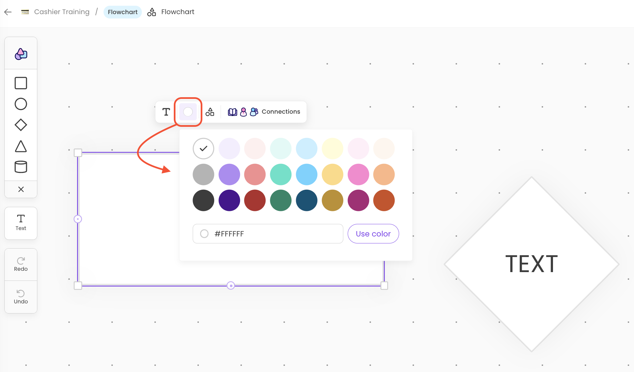Image resolution: width=634 pixels, height=372 pixels.
Task: Choose the dark purple color swatch
Action: click(229, 200)
